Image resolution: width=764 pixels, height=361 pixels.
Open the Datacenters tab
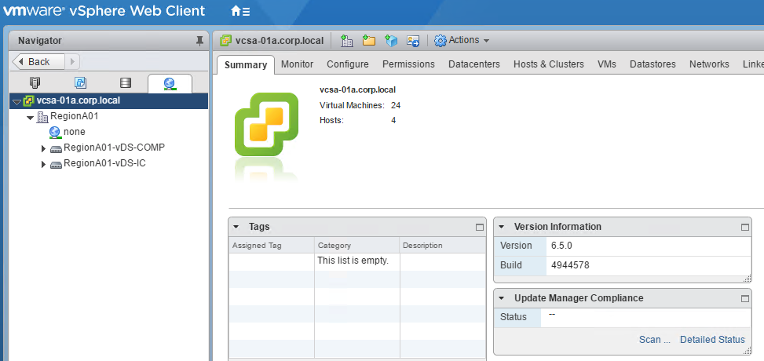[x=474, y=64]
